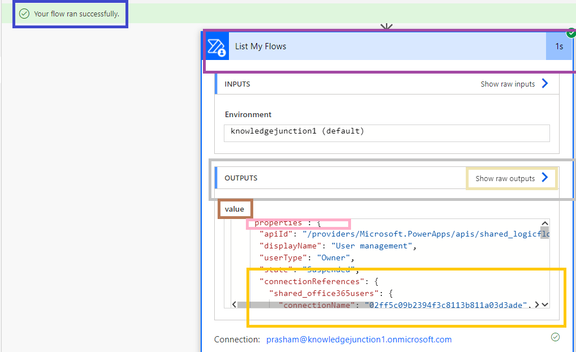Click scroll down arrow in value output
Image resolution: width=576 pixels, height=352 pixels.
tap(545, 304)
